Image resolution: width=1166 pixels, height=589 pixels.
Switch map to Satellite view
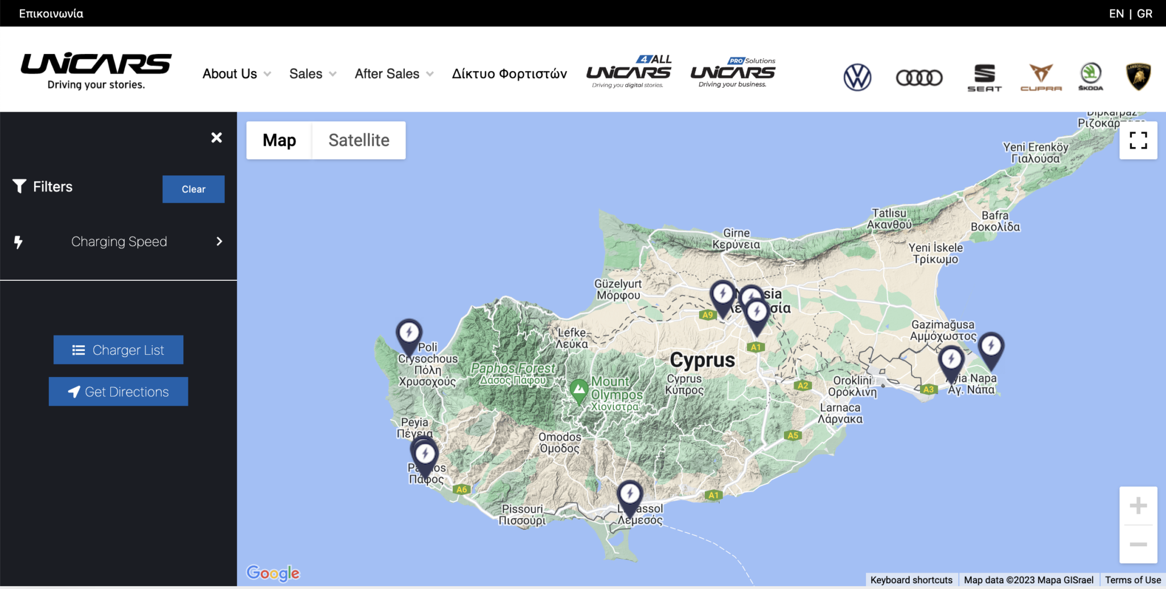(x=359, y=140)
